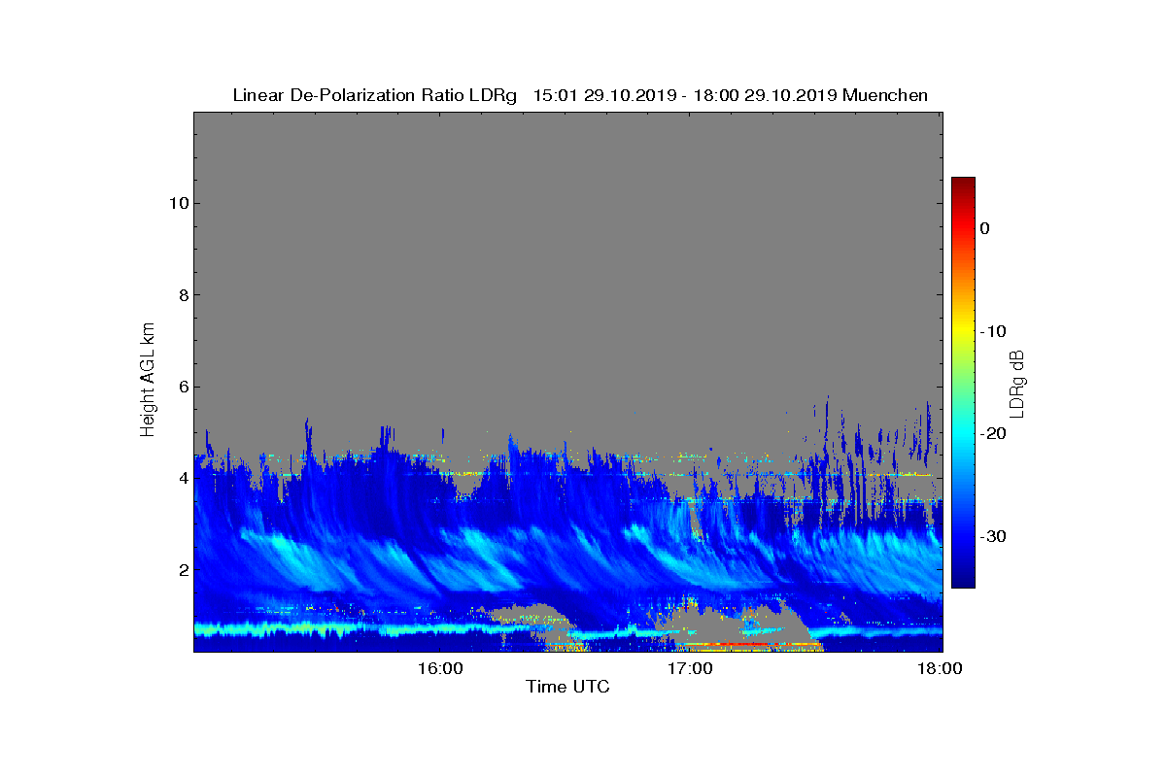The image size is (1166, 777).
Task: Click the 'Height AGL km' y-axis label
Action: click(148, 381)
